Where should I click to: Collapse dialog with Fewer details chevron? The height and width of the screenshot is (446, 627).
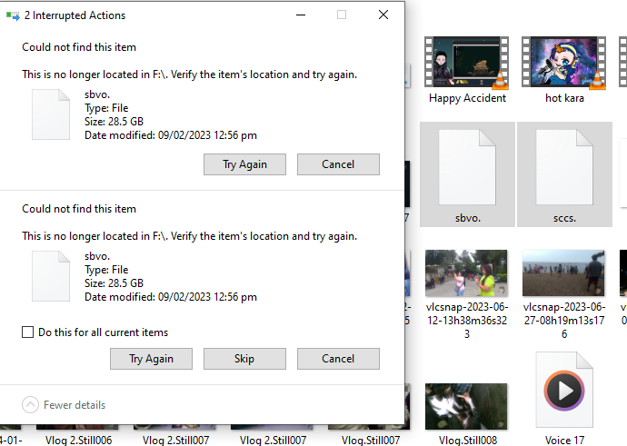(x=30, y=405)
